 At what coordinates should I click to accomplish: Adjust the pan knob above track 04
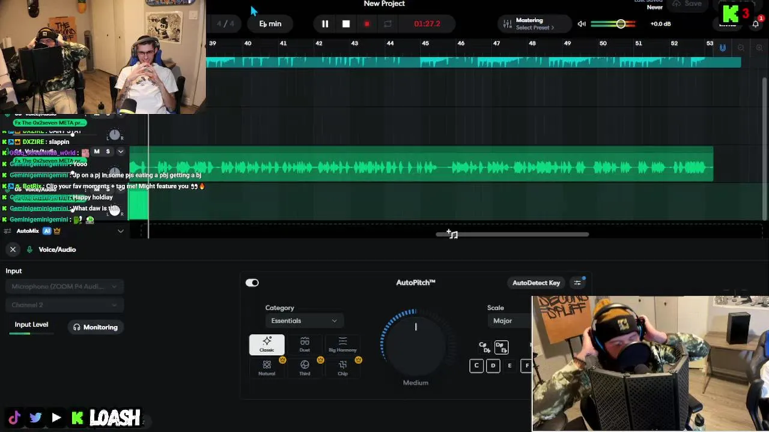coord(114,135)
